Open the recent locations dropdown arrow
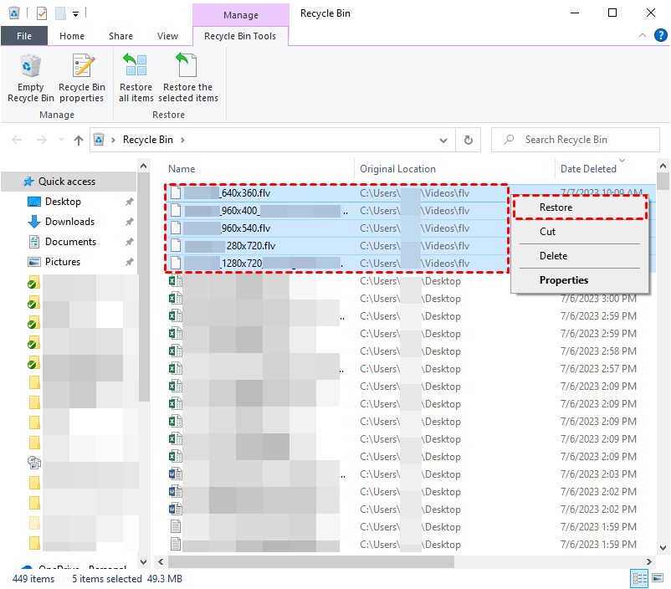Image resolution: width=671 pixels, height=589 pixels. click(x=60, y=141)
